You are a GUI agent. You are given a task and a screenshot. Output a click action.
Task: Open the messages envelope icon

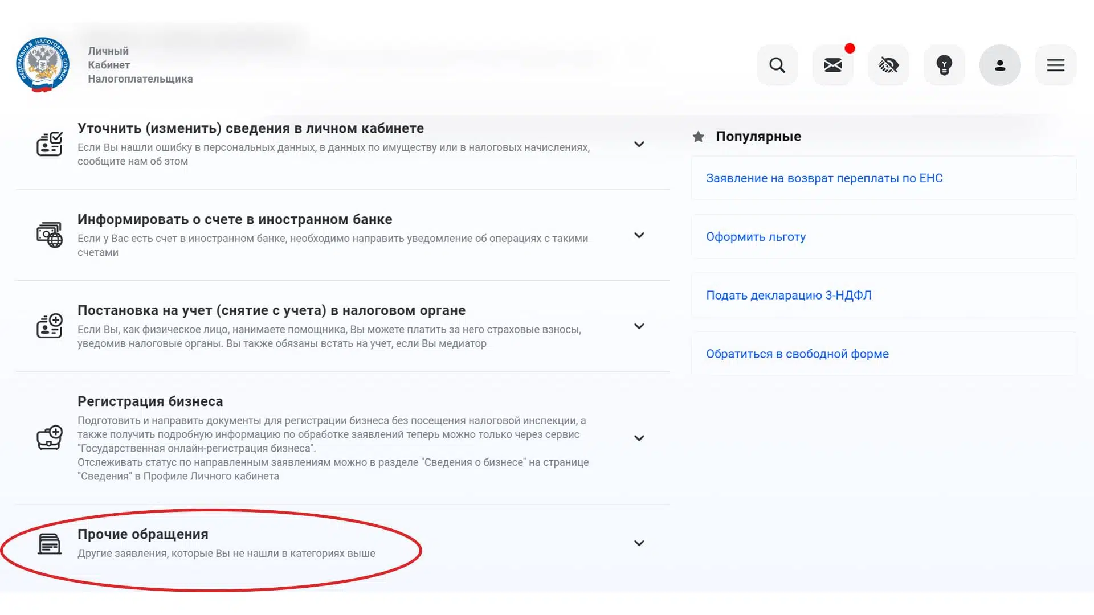coord(832,65)
